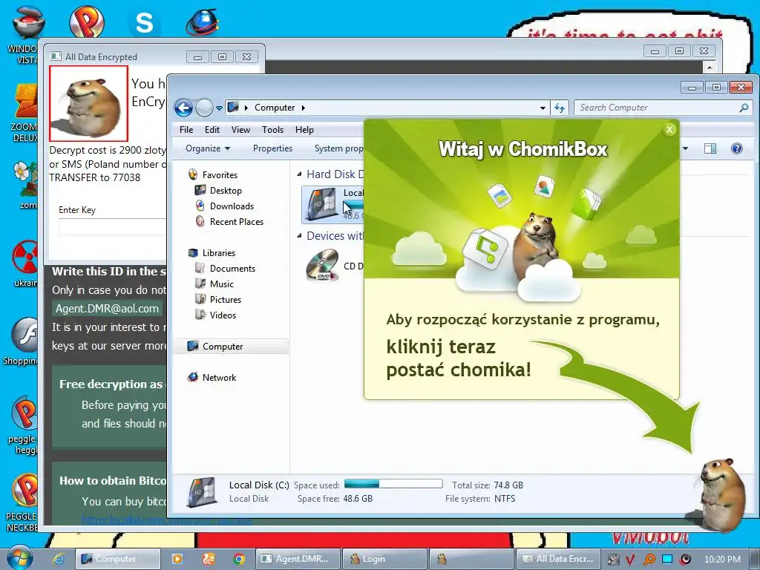Select Desktop under Favorites
The image size is (760, 570).
(226, 191)
